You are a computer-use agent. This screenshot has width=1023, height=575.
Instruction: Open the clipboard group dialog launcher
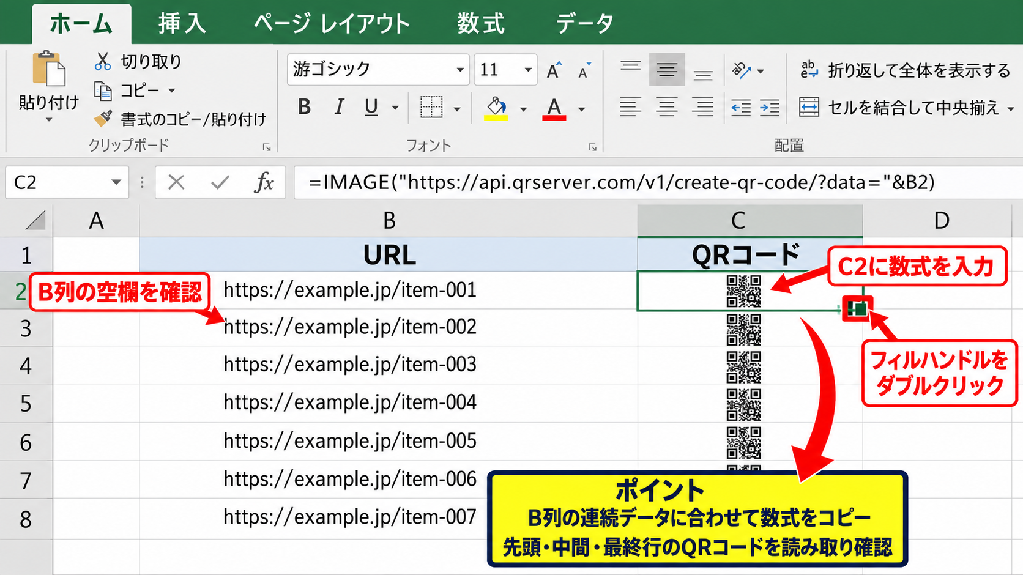pyautogui.click(x=267, y=147)
